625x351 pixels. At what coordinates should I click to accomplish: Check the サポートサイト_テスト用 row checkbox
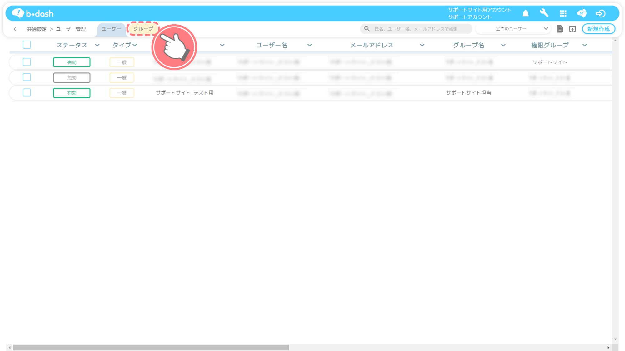click(27, 92)
